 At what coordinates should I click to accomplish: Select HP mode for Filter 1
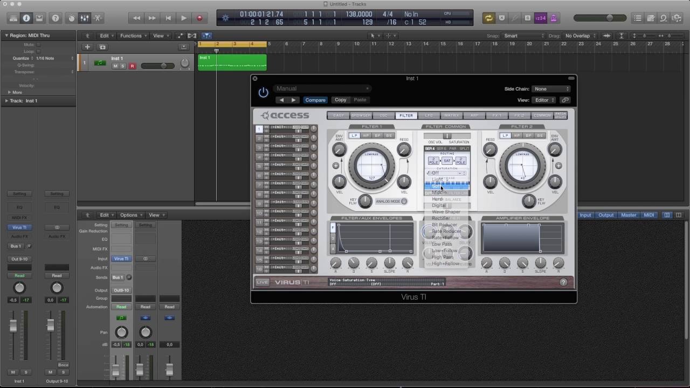[x=366, y=136]
